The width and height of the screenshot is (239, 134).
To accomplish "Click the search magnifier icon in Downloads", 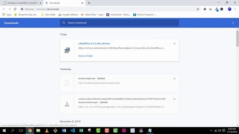I will click(64, 23).
